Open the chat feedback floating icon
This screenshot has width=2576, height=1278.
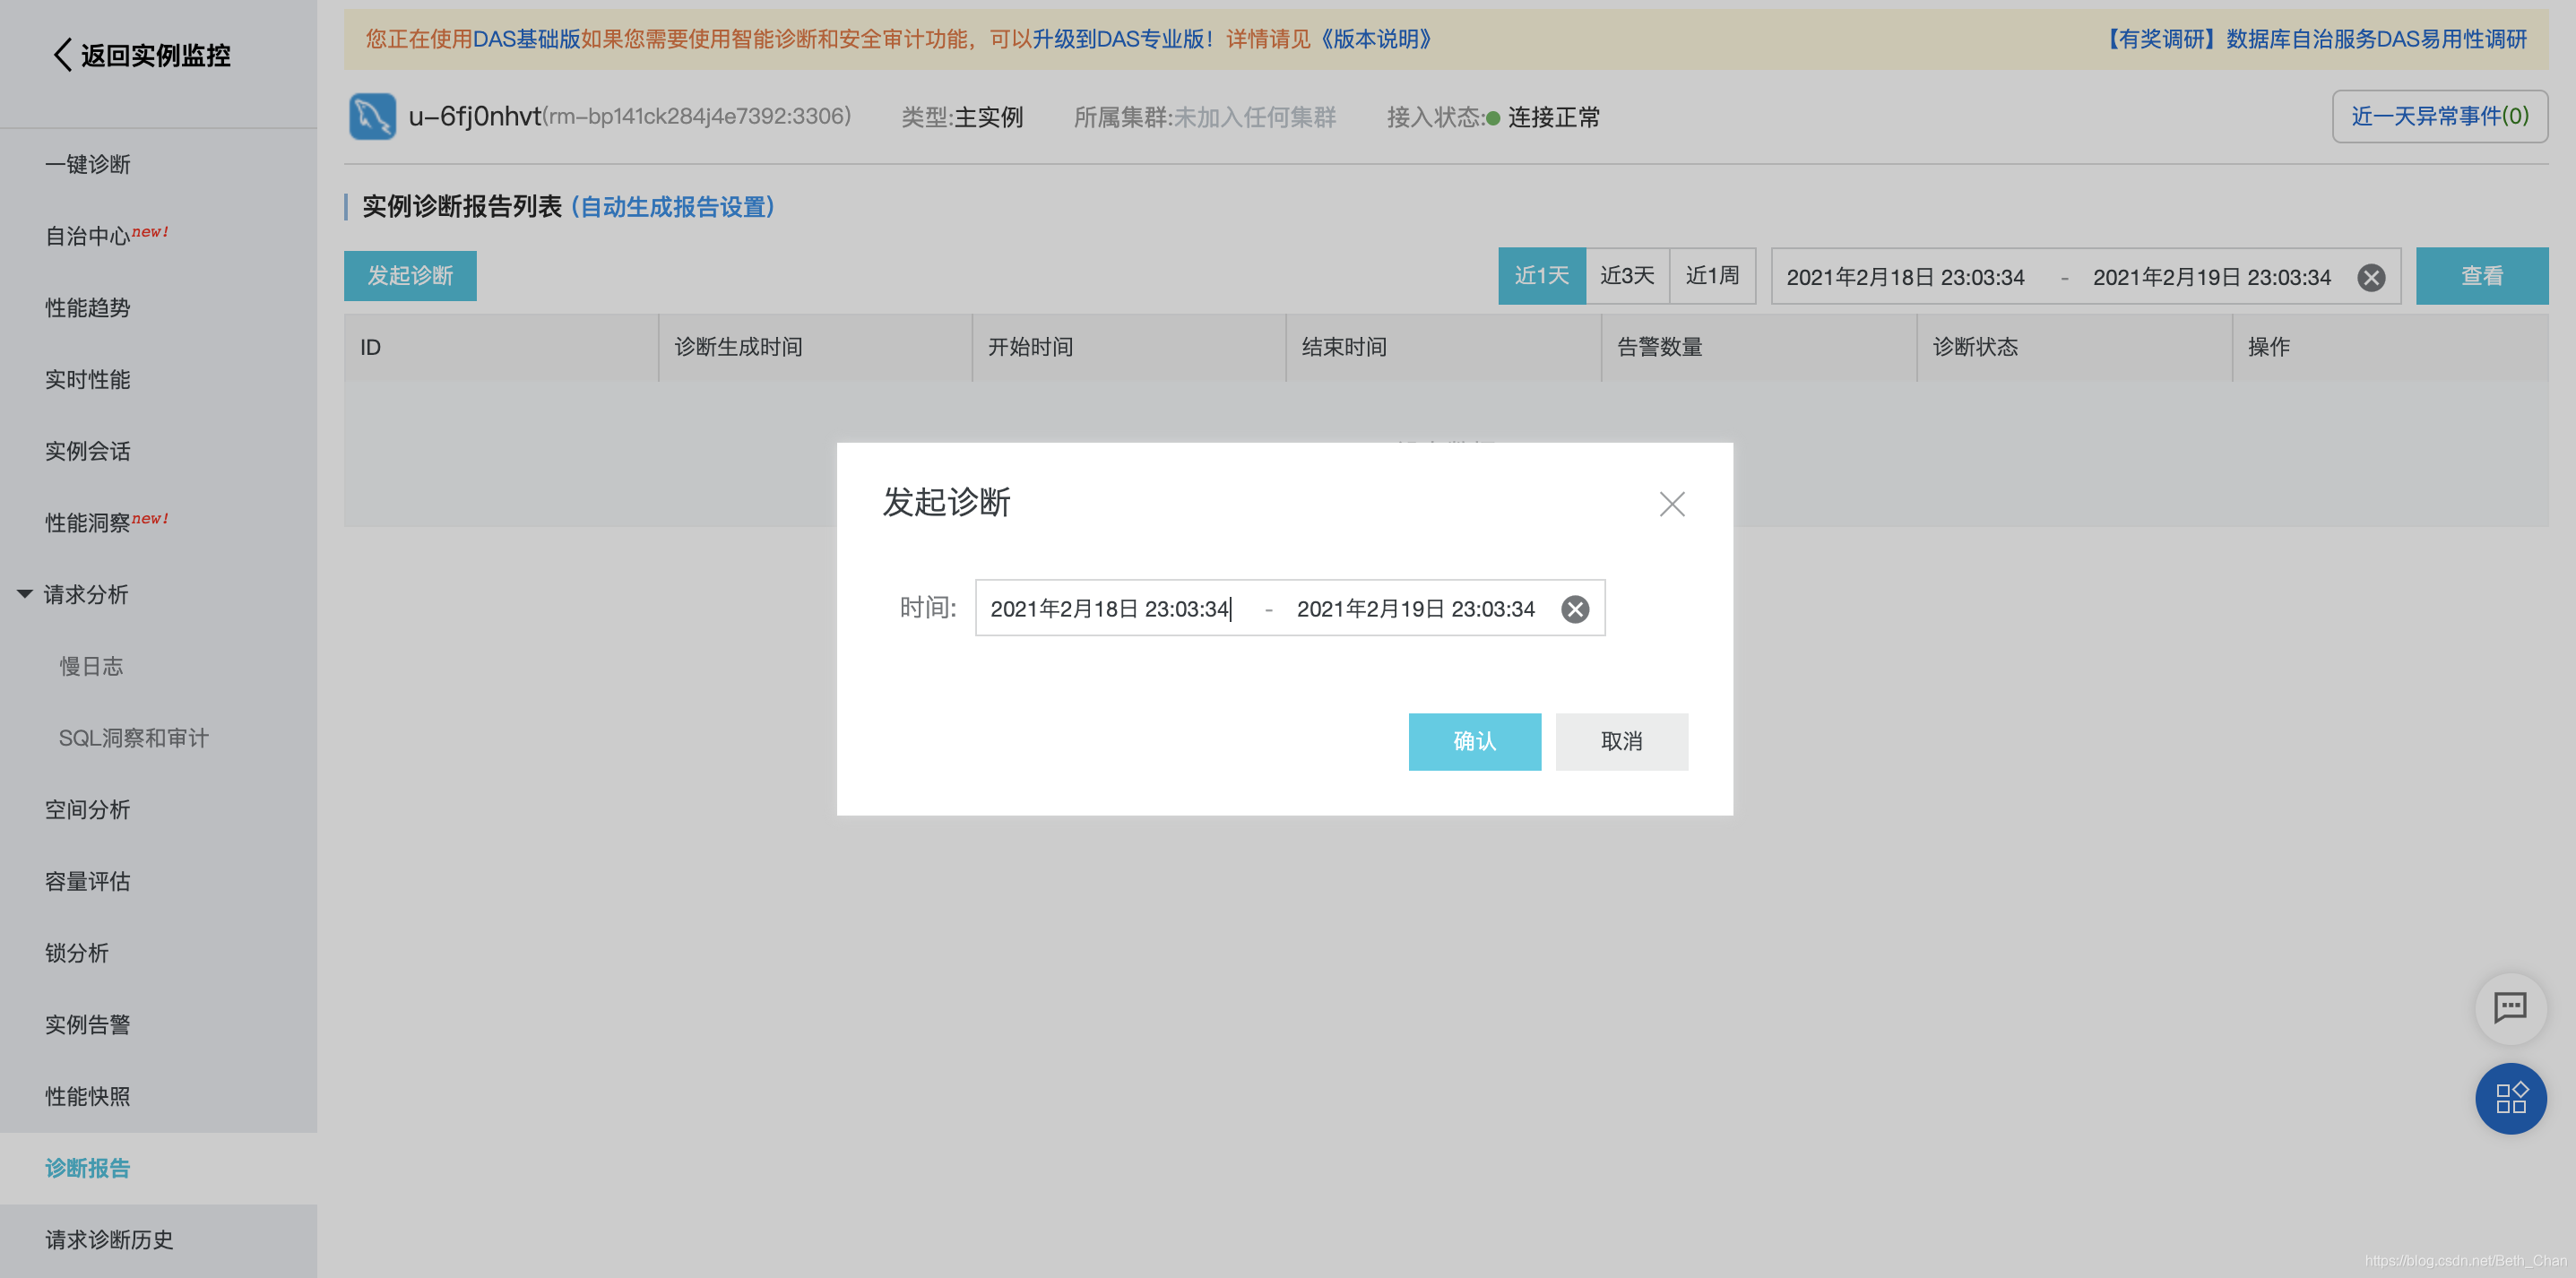2509,1007
